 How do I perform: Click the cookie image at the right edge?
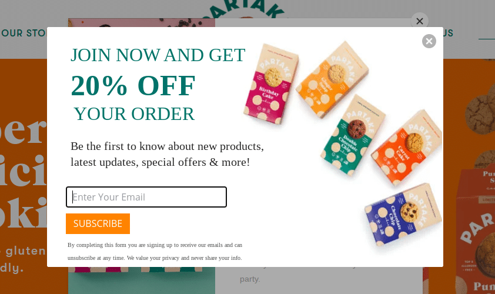480,113
